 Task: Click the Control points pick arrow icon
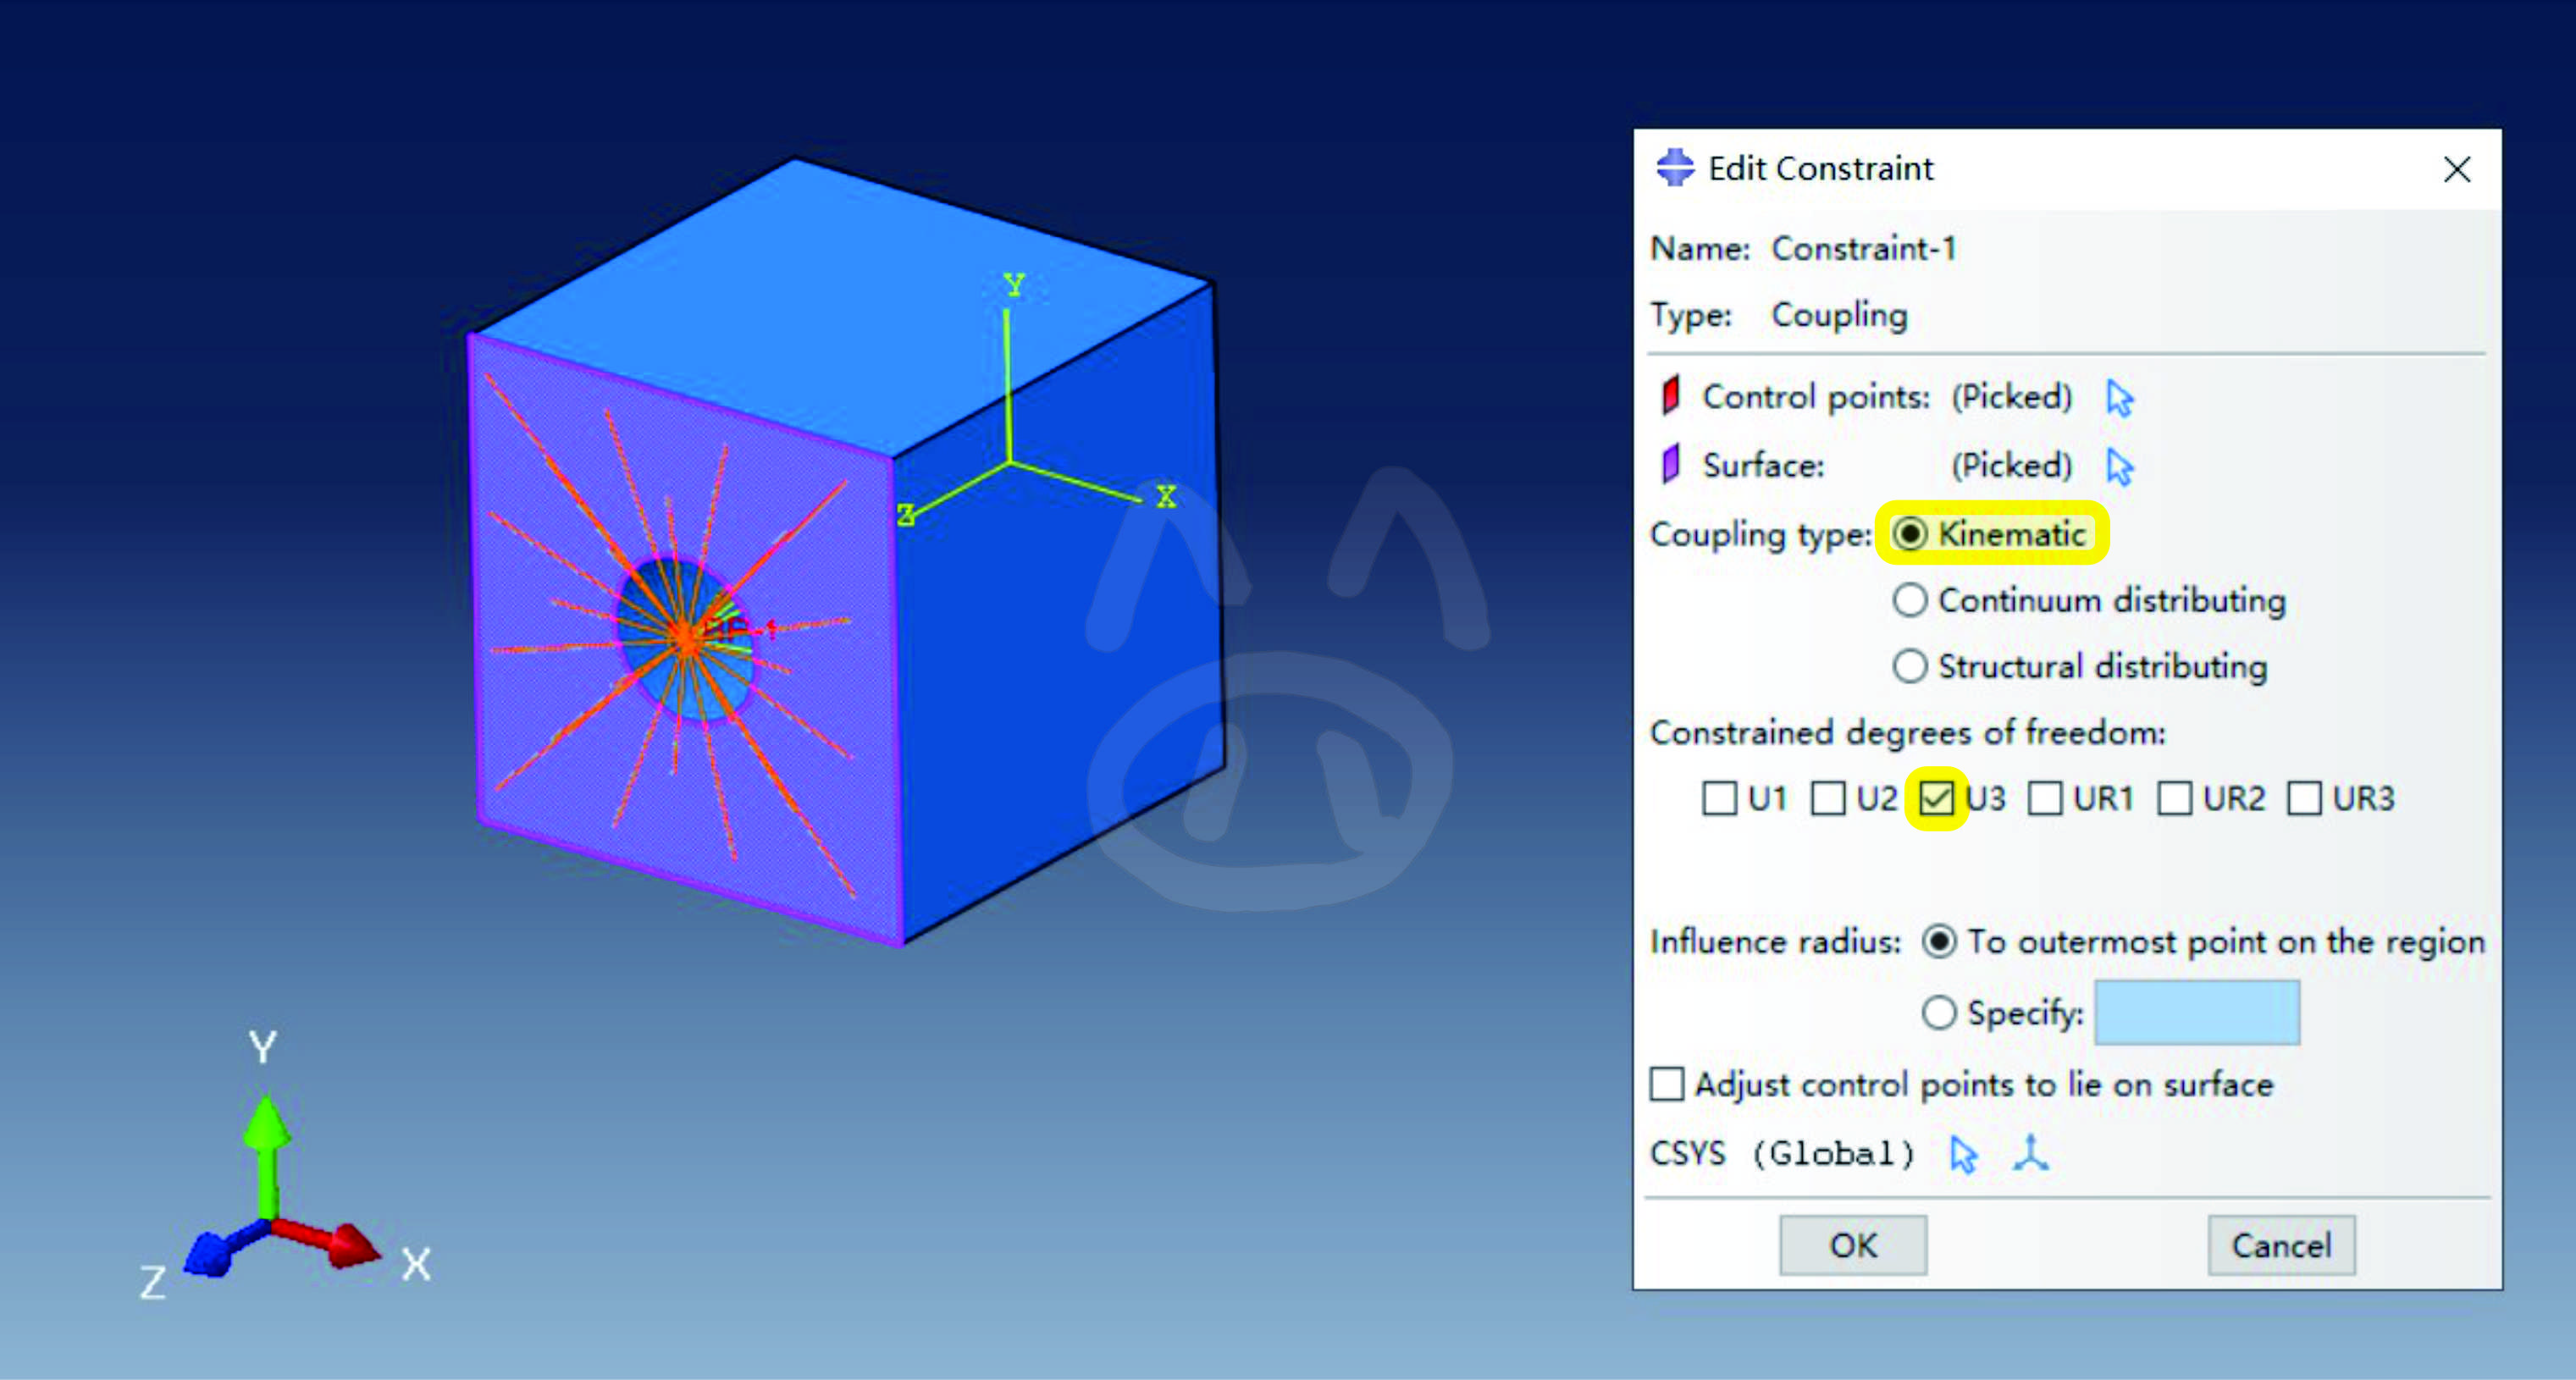click(2119, 398)
